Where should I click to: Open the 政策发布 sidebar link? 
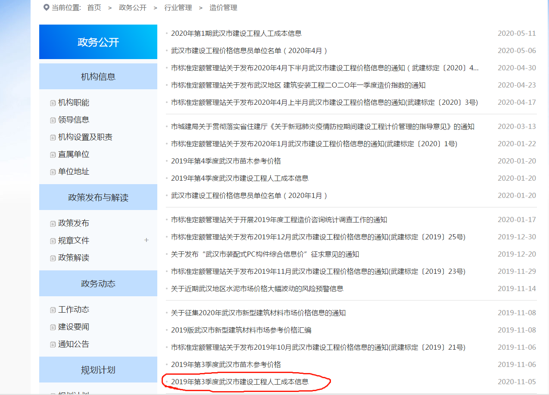[x=74, y=223]
